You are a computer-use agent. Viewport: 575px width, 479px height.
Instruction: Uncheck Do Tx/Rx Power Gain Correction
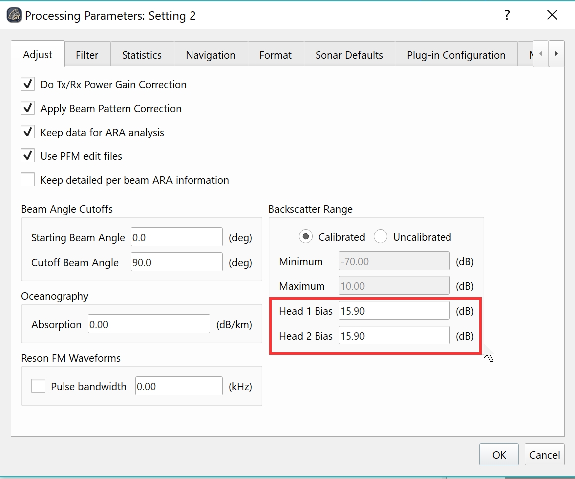pyautogui.click(x=28, y=84)
